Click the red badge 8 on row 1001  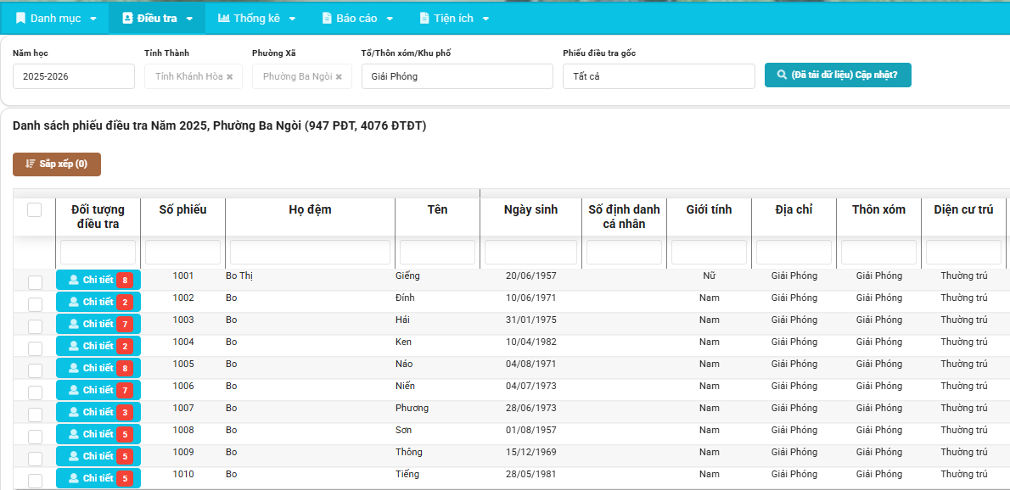click(125, 280)
